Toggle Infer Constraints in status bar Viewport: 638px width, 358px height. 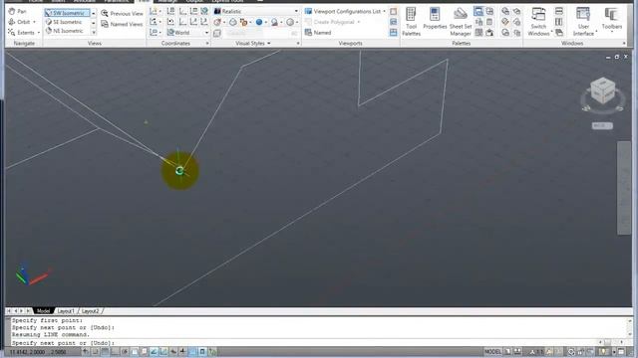click(x=86, y=351)
